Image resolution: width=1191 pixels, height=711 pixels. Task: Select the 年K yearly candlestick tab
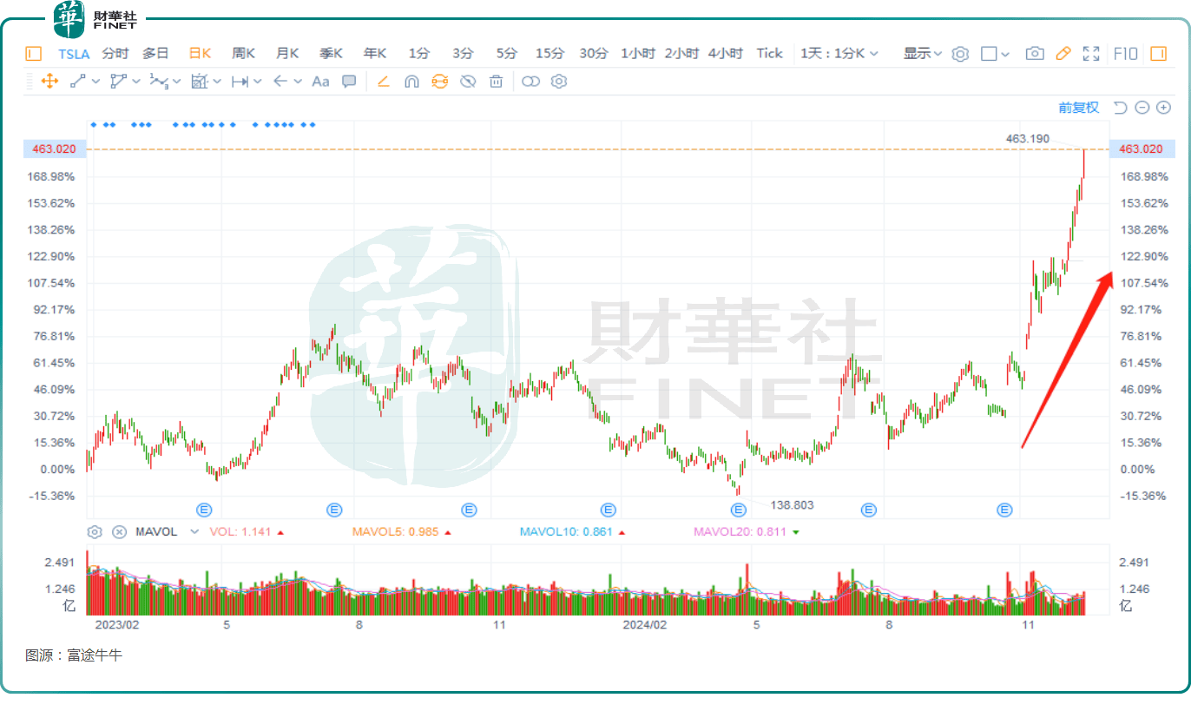pyautogui.click(x=375, y=54)
